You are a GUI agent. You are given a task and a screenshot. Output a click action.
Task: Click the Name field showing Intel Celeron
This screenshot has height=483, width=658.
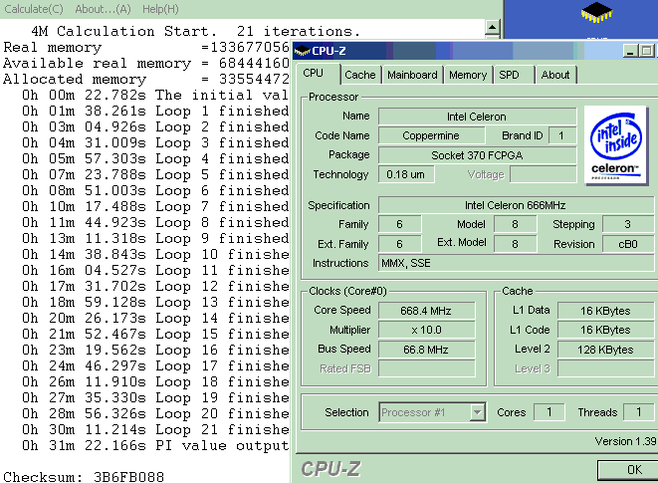click(477, 117)
